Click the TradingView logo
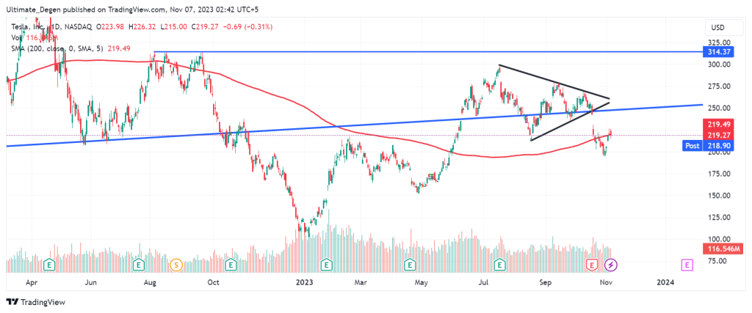 [x=35, y=303]
